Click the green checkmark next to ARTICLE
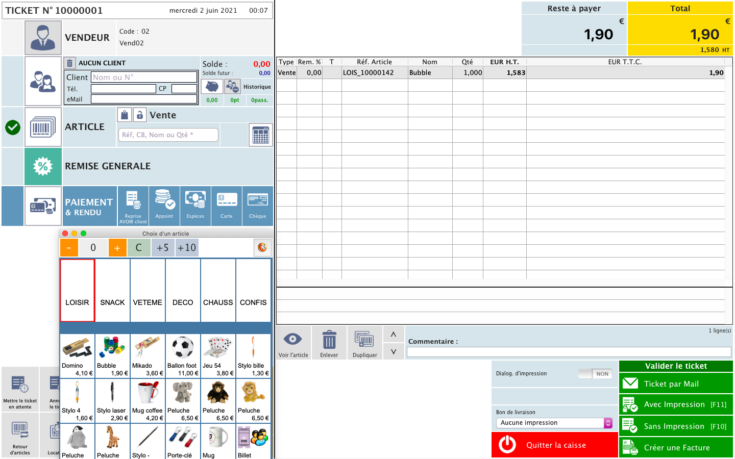 pos(13,127)
